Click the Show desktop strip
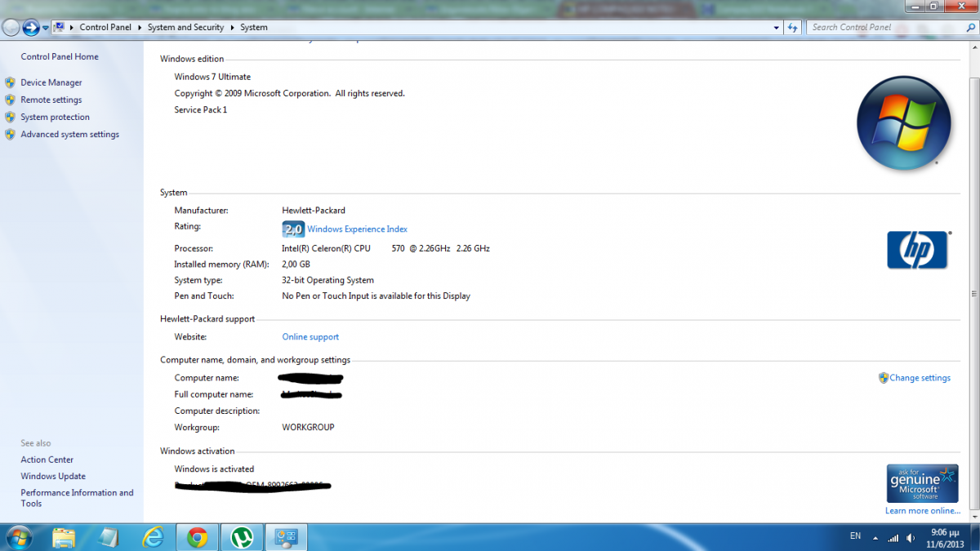 click(974, 538)
